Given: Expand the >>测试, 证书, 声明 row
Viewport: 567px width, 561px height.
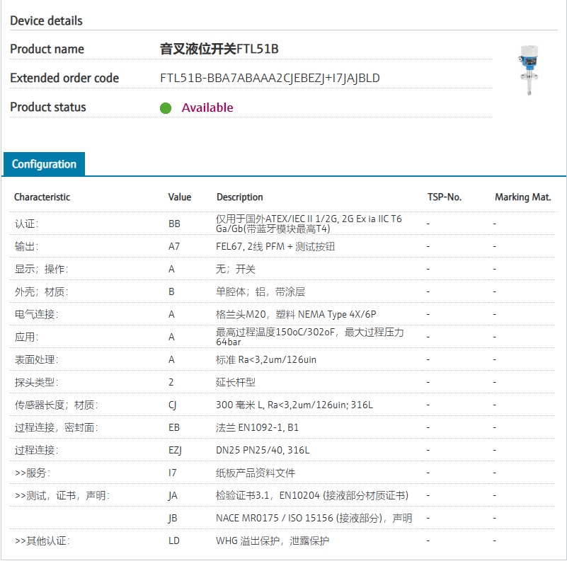Looking at the screenshot, I should [x=62, y=495].
